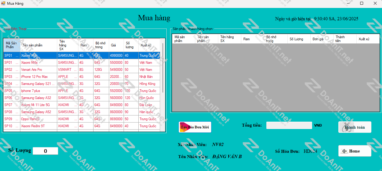The image size is (382, 171).
Task: Click Bộ nhớ trong header in product list
Action: (101, 45)
